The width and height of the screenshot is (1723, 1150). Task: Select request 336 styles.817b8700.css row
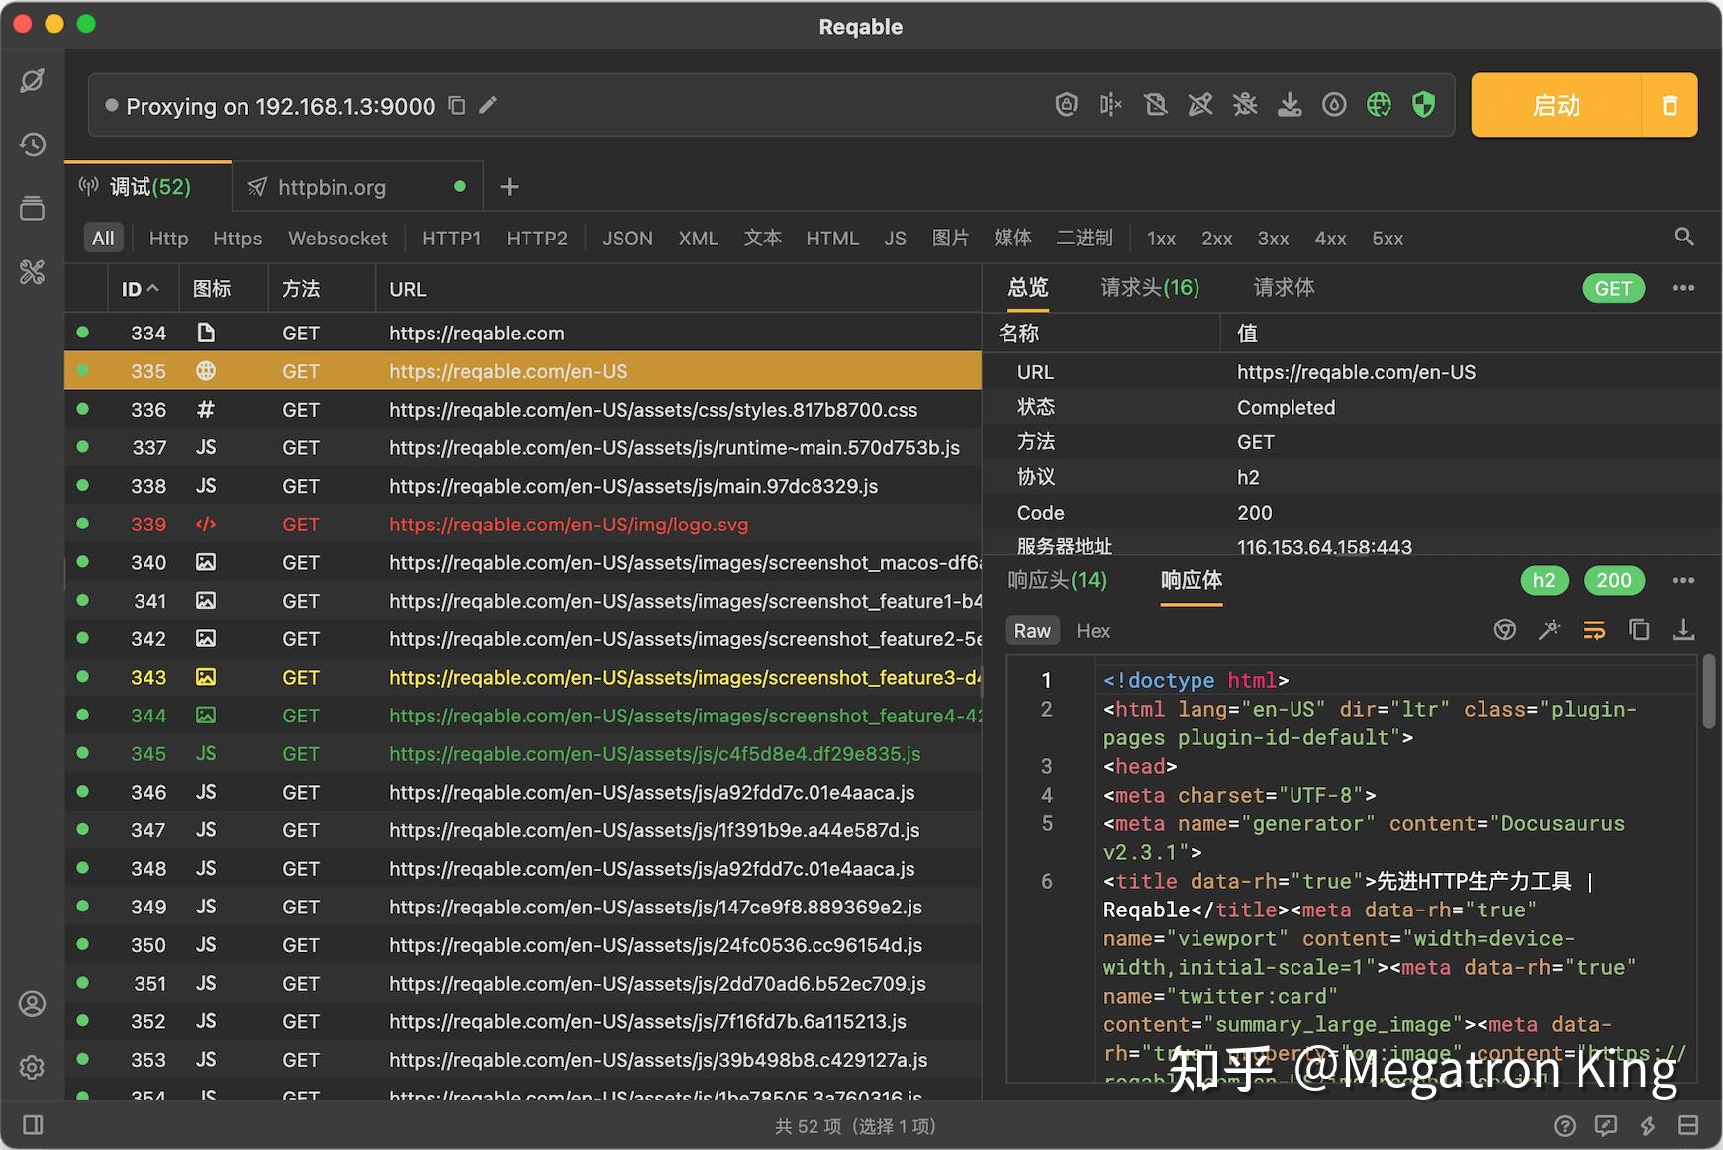point(523,410)
